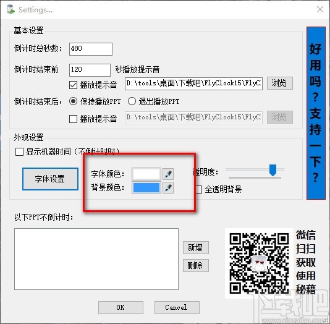Toggle the 全透明背景 checkbox
330x324 pixels.
(198, 189)
